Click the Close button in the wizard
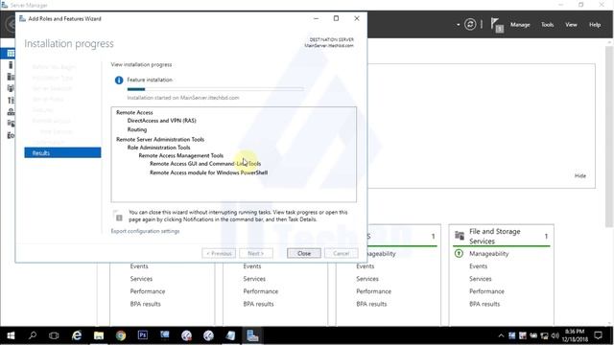614x345 pixels. click(x=304, y=253)
